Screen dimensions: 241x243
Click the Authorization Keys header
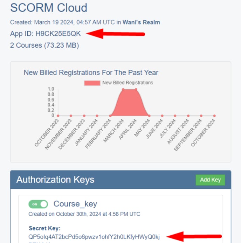click(x=55, y=180)
